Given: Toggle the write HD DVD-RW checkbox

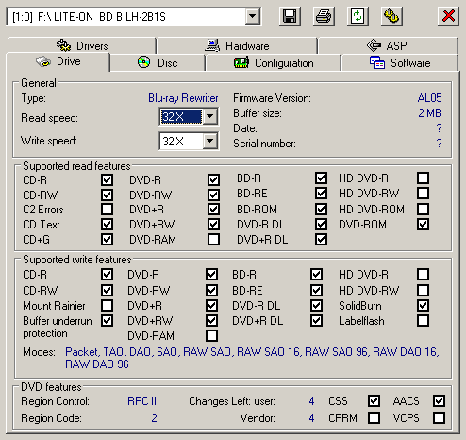Looking at the screenshot, I should click(x=423, y=290).
